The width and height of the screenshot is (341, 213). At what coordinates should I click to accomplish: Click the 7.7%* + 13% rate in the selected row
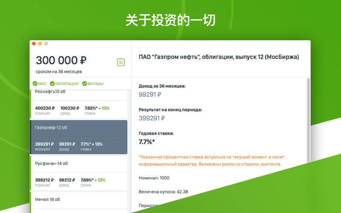pyautogui.click(x=92, y=144)
